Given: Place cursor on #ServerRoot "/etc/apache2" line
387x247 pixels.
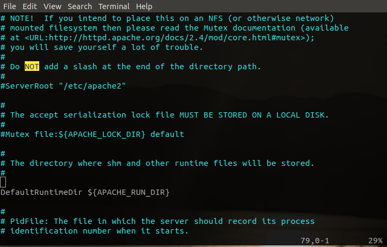Looking at the screenshot, I should pyautogui.click(x=63, y=86).
